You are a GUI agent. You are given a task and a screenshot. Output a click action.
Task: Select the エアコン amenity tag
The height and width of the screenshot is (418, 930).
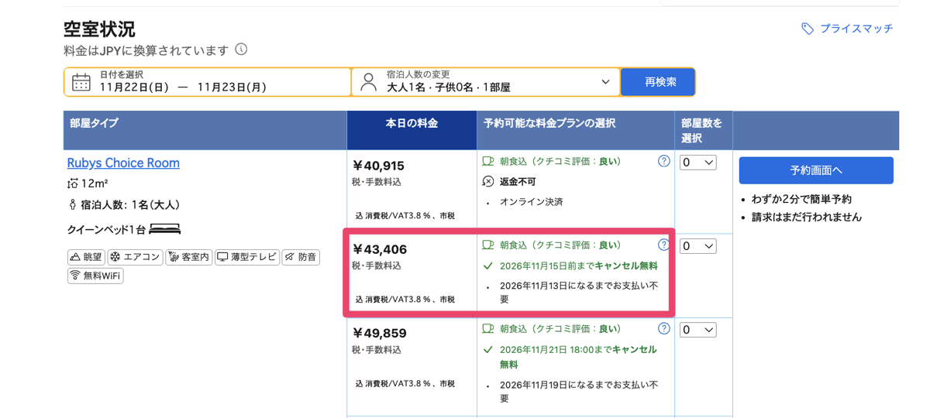135,257
